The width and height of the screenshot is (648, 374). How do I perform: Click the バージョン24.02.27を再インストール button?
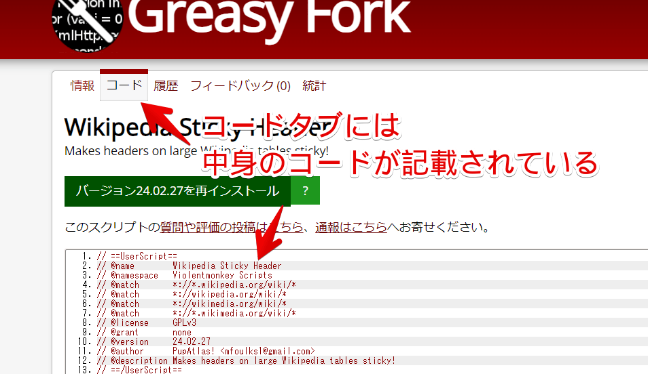click(x=178, y=191)
